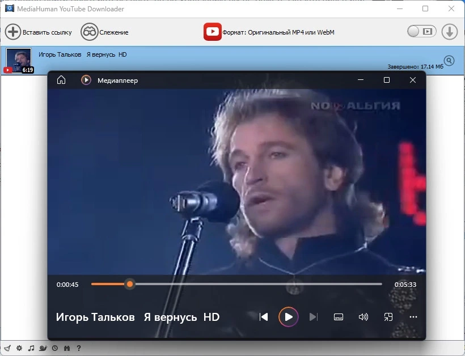
Task: Open more options ellipsis in player
Action: pos(413,317)
